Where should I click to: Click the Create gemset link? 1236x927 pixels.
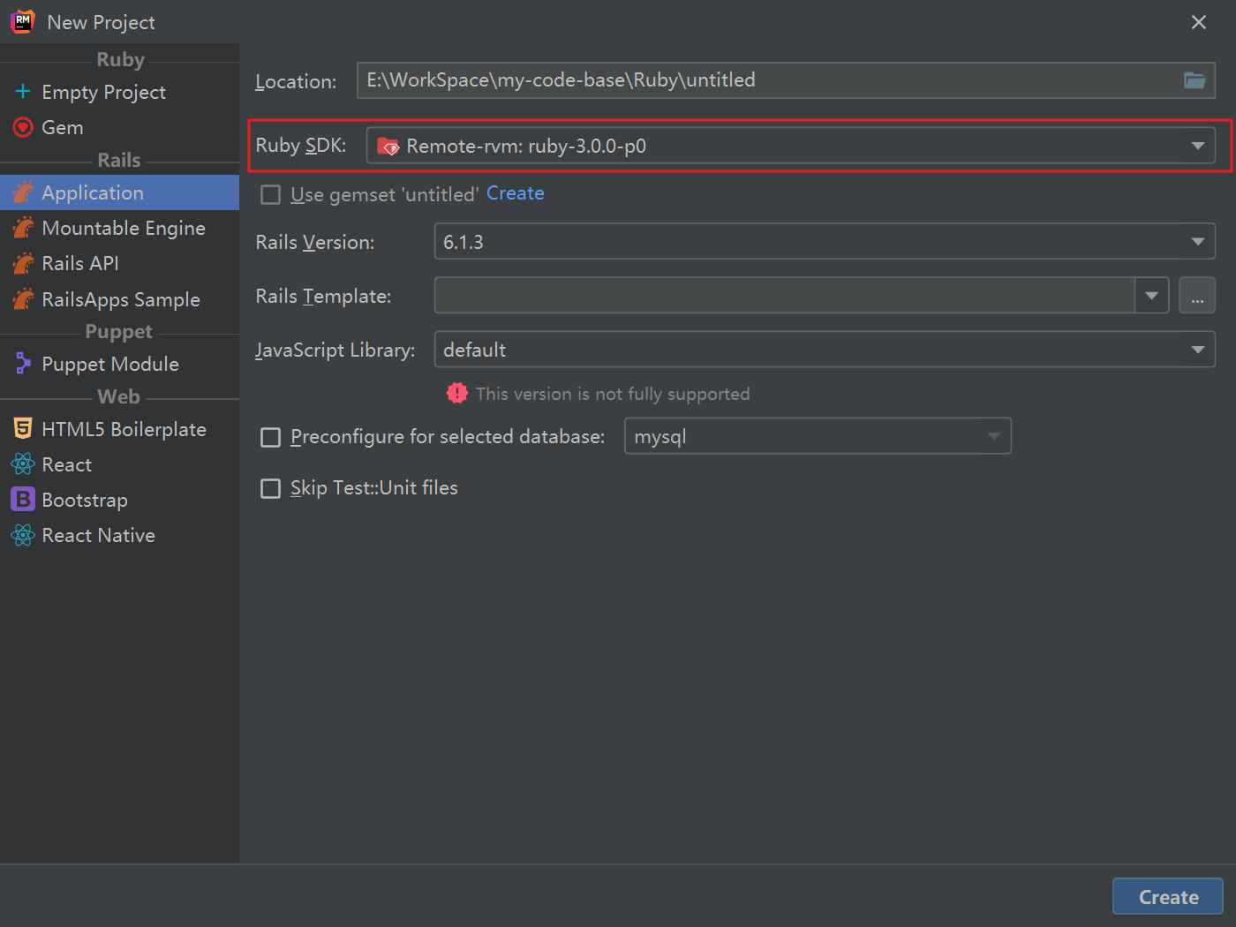pos(515,193)
